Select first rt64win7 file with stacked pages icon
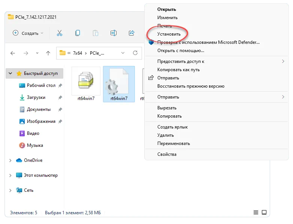293x224 pixels. 86,84
